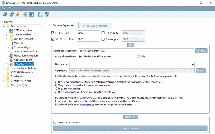215x134 pixels.
Task: Click the Show... certificate button
Action: 201,71
